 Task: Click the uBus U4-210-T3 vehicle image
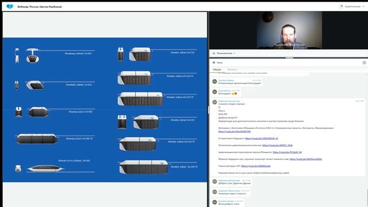point(140,99)
